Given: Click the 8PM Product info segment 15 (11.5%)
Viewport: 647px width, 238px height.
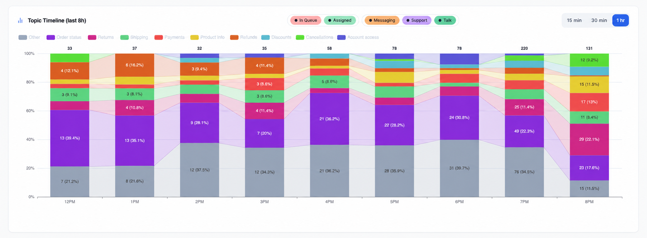Looking at the screenshot, I should point(589,84).
